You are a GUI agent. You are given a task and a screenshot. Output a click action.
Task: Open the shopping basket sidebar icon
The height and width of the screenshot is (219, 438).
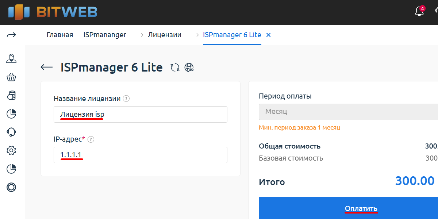tap(11, 77)
